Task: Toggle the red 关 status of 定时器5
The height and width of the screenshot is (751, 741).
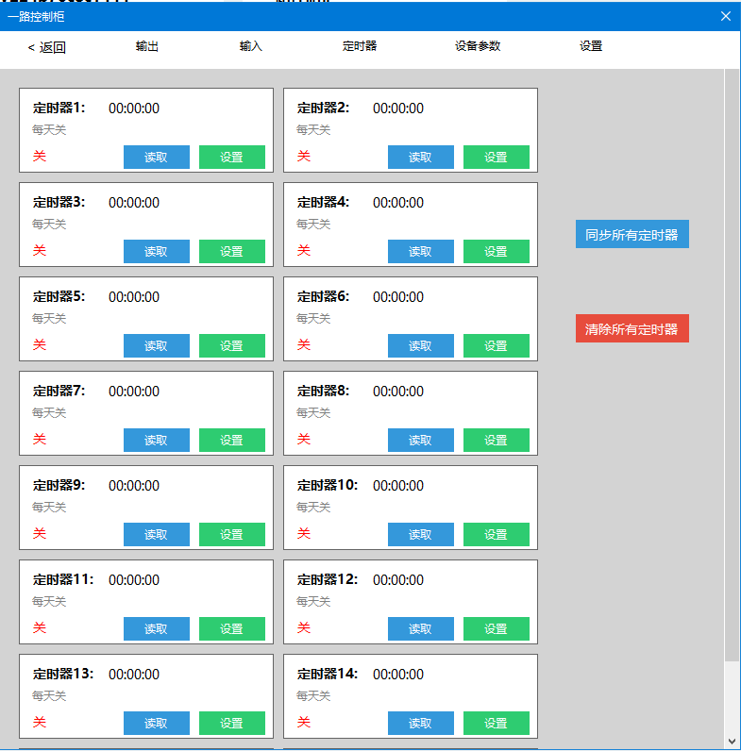Action: tap(40, 345)
